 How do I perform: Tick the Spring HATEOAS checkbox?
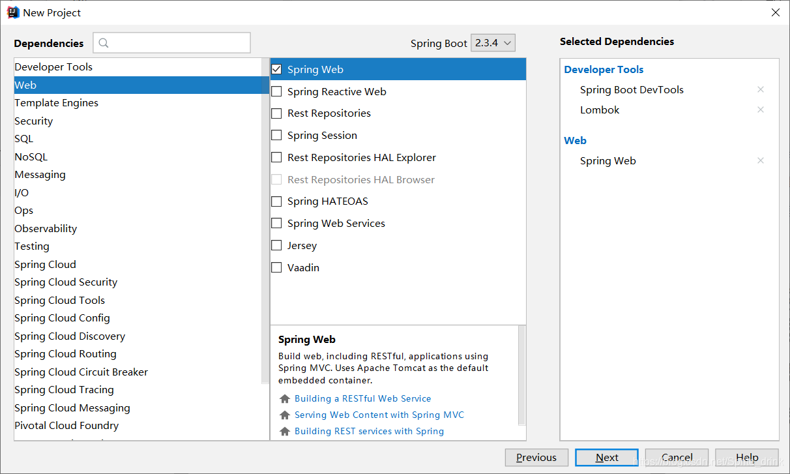276,201
